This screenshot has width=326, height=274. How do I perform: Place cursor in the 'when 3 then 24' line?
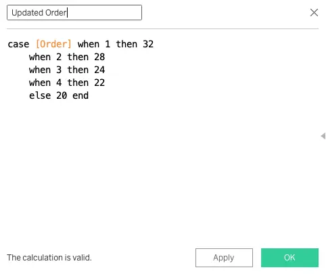(67, 70)
